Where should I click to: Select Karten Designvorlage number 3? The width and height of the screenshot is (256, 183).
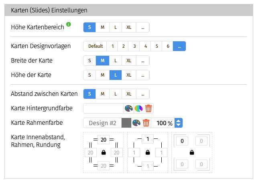(134, 46)
